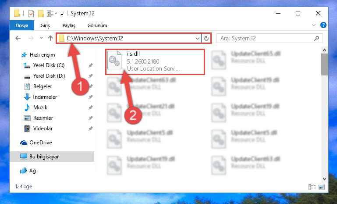This screenshot has width=337, height=204.
Task: Open recent locations dropdown arrow
Action: click(41, 38)
